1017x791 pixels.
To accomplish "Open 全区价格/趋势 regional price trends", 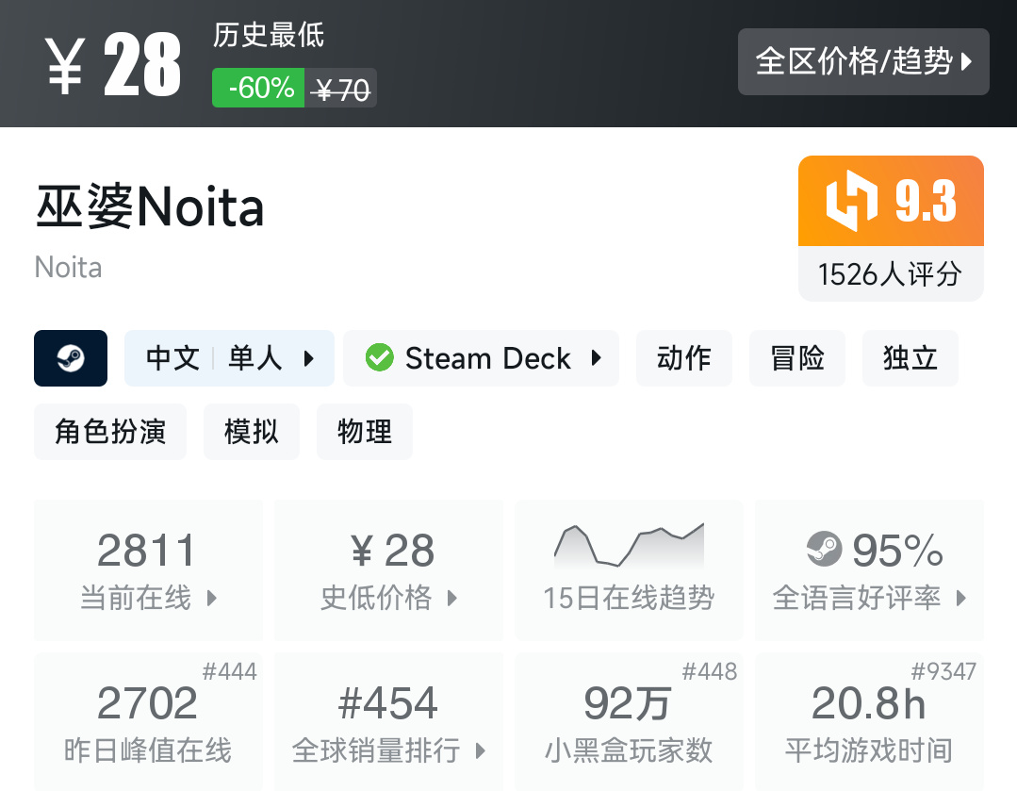I will pos(862,62).
